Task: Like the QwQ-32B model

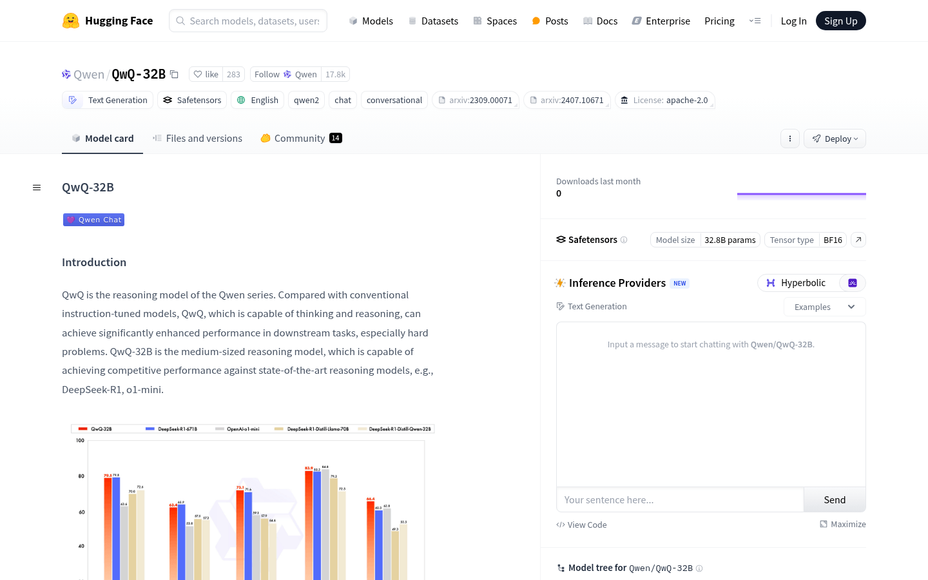Action: [206, 74]
